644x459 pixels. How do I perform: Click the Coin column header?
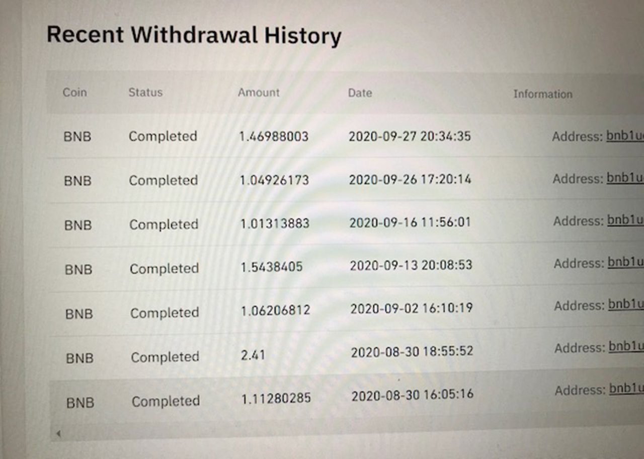pos(74,93)
